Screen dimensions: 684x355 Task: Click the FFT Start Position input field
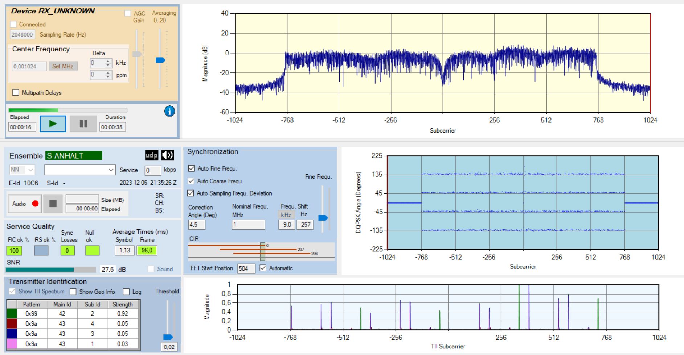[246, 268]
